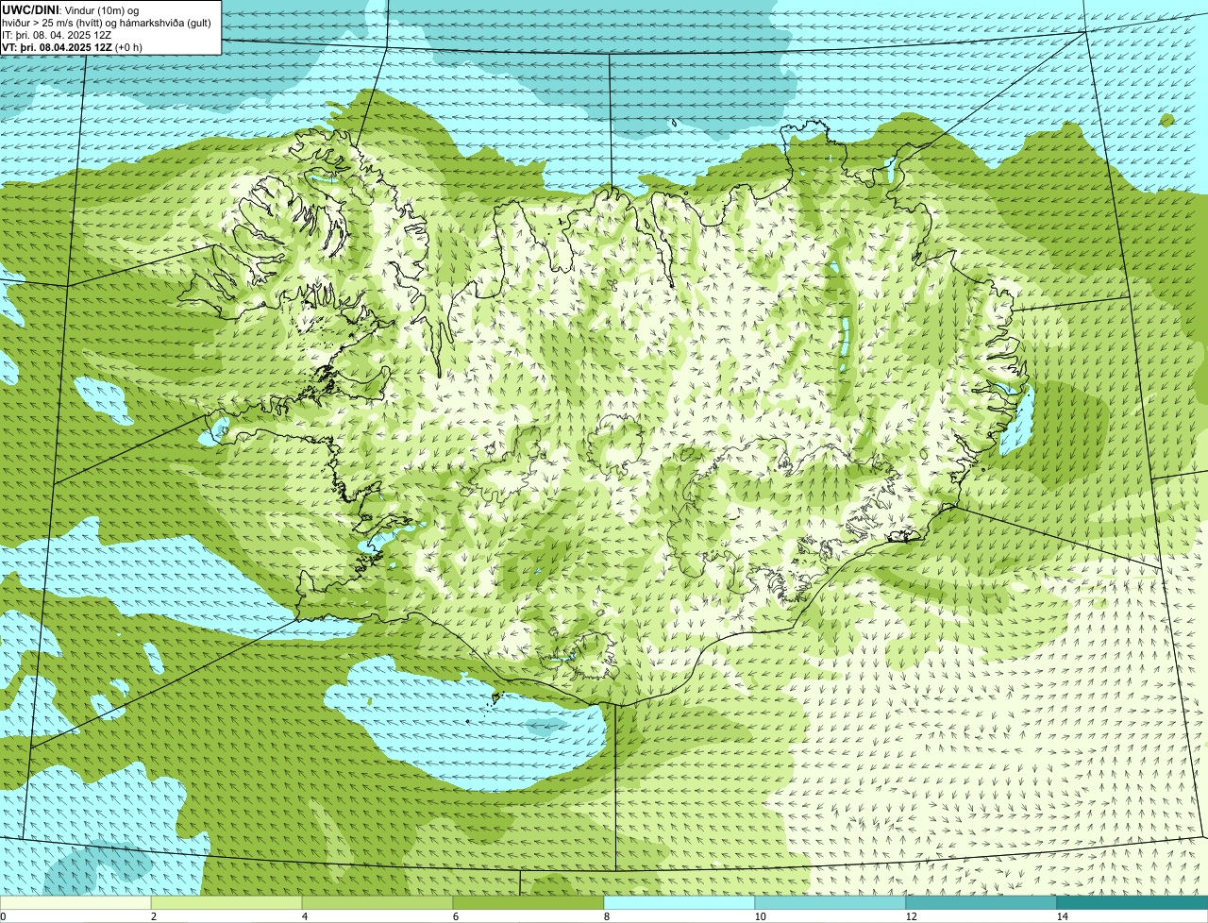This screenshot has width=1208, height=923.
Task: Pick the 12–14 m/s teal legend segment
Action: coord(981,902)
